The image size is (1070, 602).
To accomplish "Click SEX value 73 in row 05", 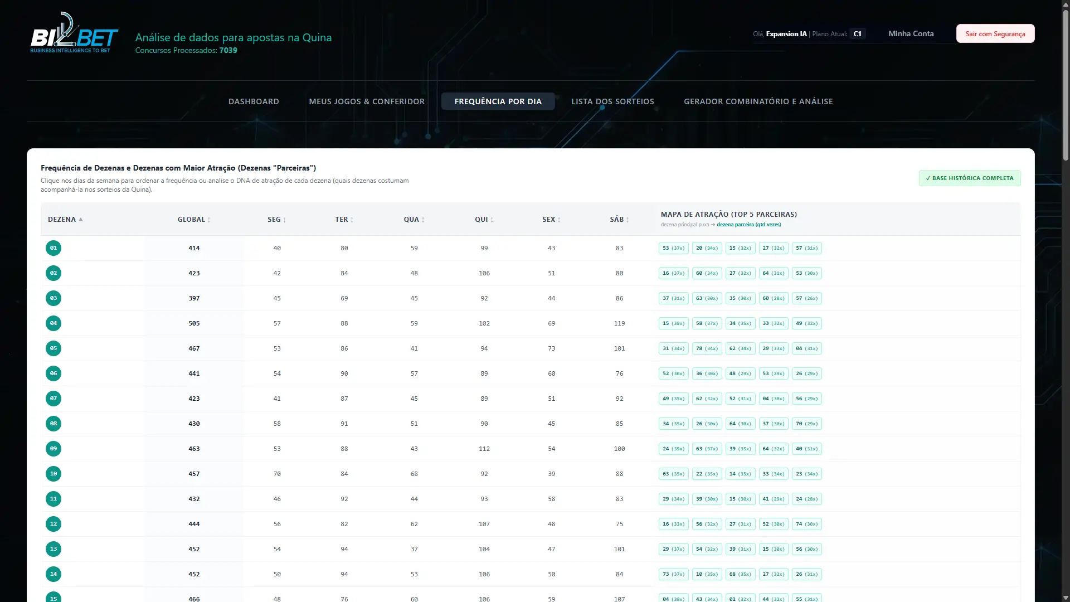I will point(551,348).
